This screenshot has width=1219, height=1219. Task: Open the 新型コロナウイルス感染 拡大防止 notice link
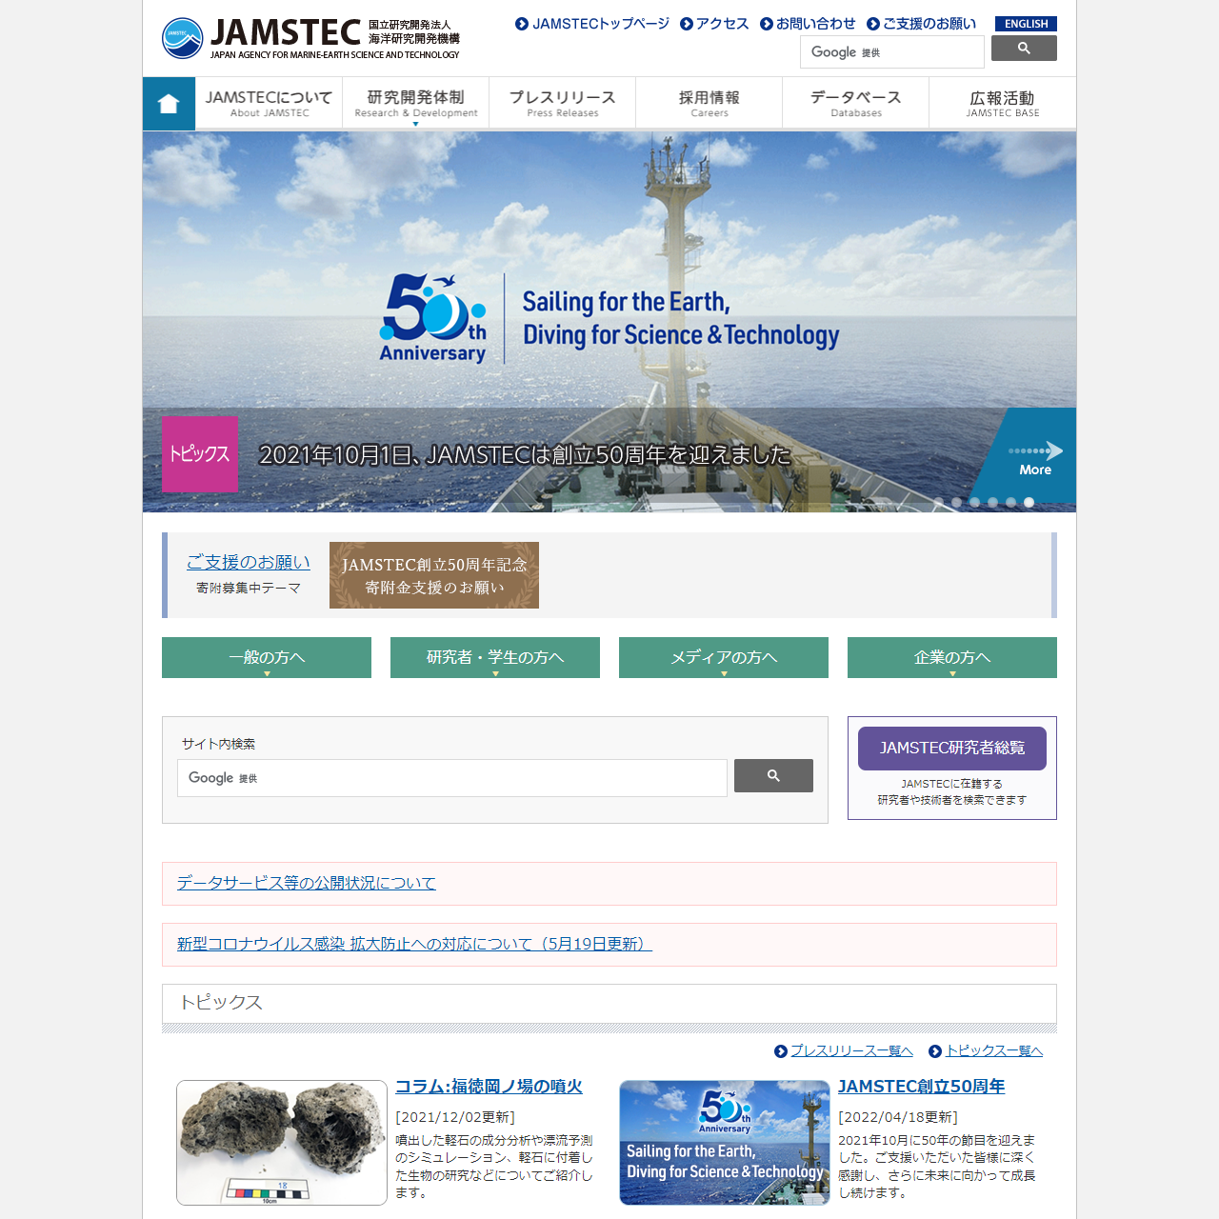click(414, 944)
